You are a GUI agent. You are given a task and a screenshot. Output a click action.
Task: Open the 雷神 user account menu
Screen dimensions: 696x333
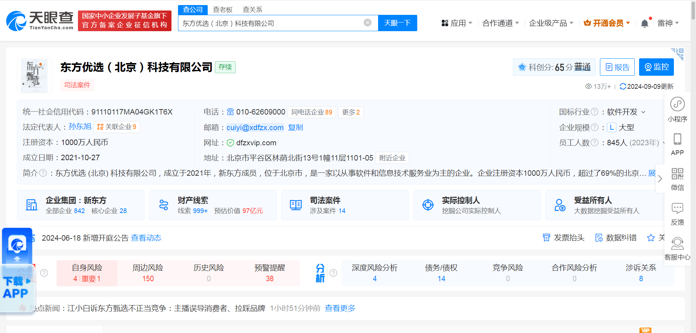(668, 23)
